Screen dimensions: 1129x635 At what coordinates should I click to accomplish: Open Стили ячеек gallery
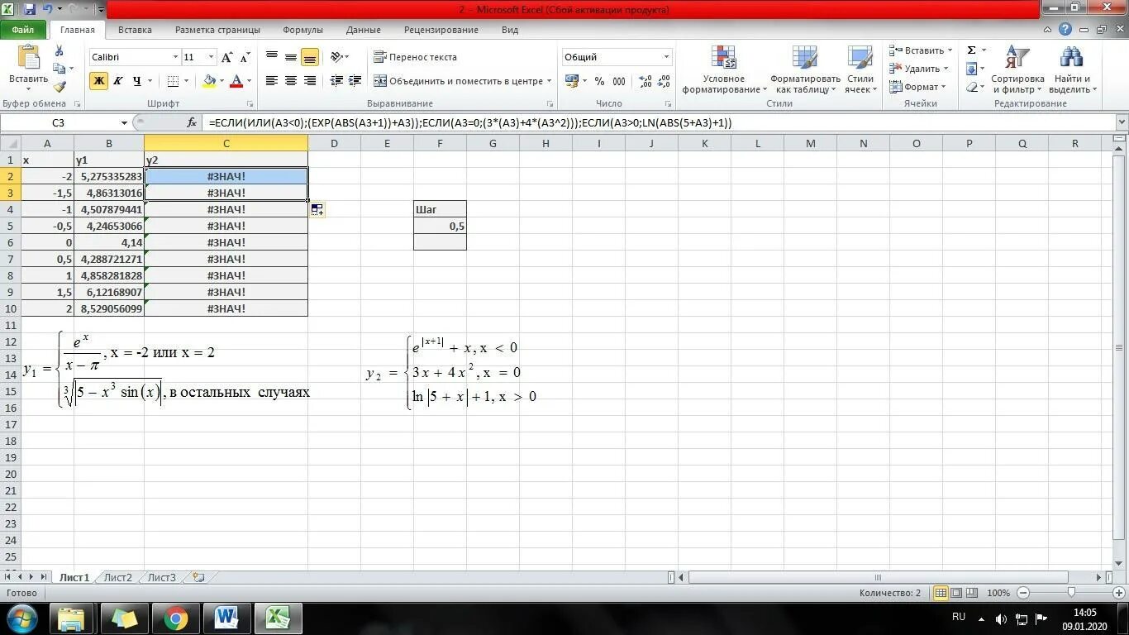click(x=860, y=69)
